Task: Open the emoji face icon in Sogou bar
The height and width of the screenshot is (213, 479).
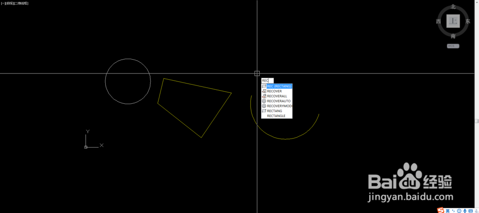Action: [459, 211]
